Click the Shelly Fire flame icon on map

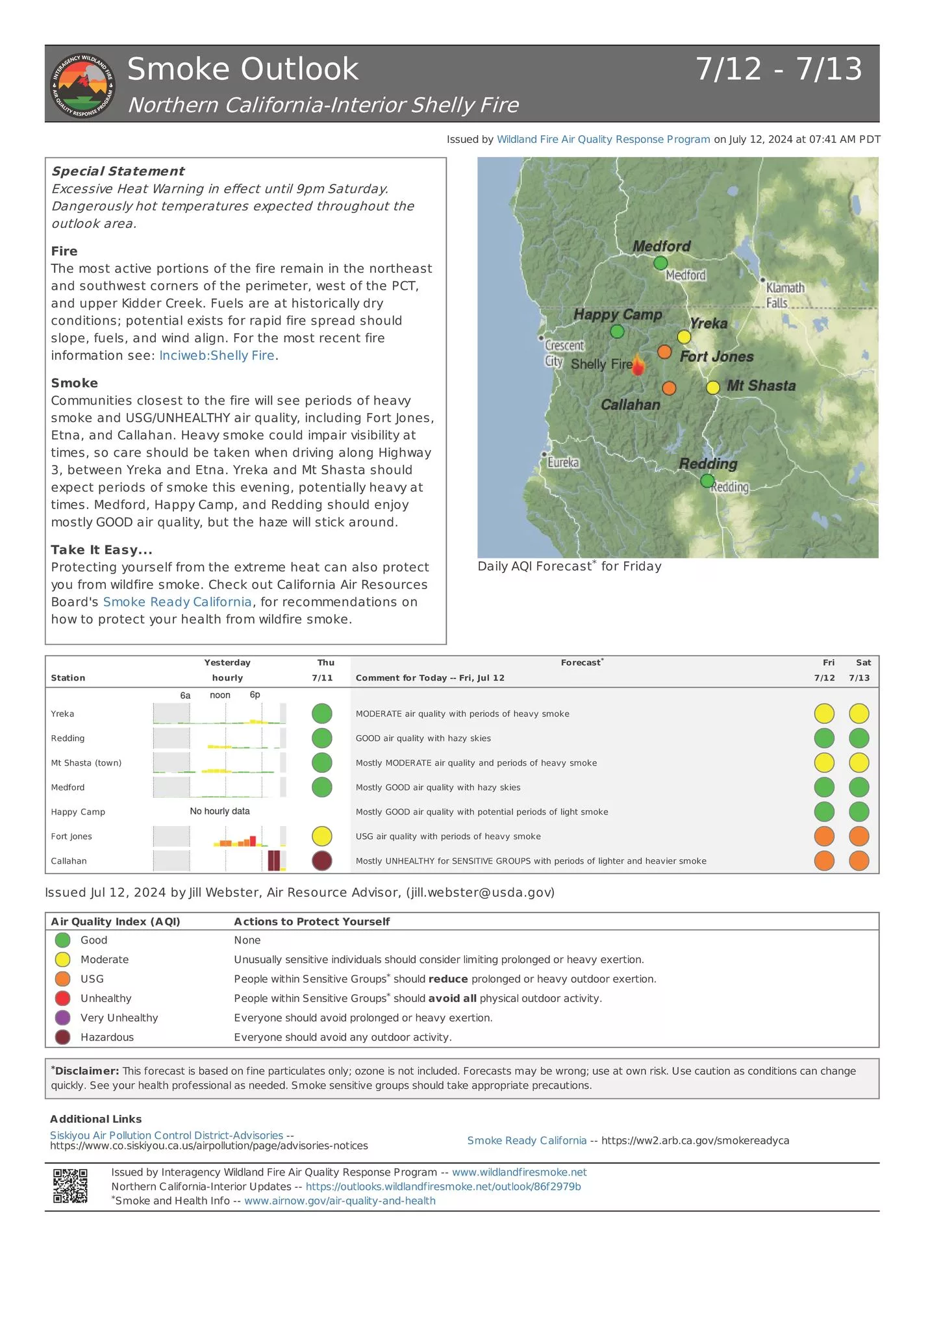[x=638, y=366]
